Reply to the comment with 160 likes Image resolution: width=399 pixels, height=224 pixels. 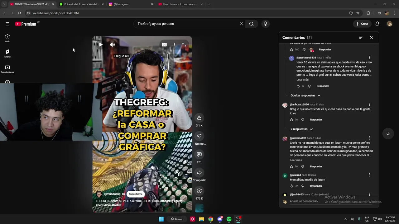coord(325,49)
